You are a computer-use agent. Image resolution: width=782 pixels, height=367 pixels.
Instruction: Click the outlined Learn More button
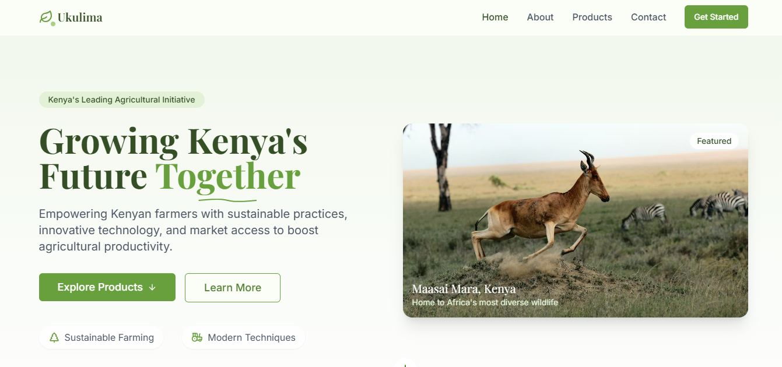tap(233, 288)
